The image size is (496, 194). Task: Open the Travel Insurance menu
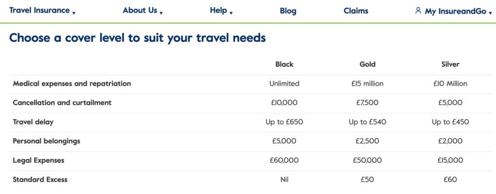pyautogui.click(x=39, y=10)
